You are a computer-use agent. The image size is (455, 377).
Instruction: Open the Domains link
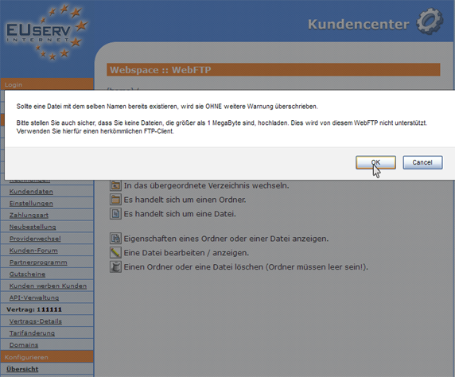click(x=24, y=345)
